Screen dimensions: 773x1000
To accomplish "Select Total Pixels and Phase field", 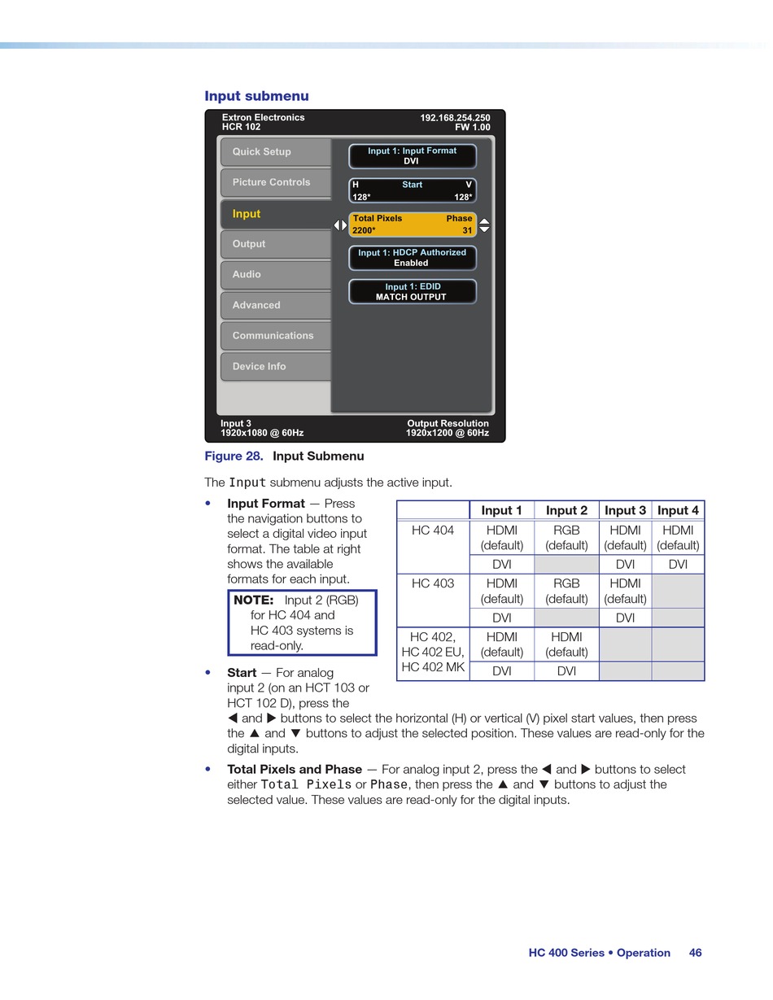I will click(413, 225).
